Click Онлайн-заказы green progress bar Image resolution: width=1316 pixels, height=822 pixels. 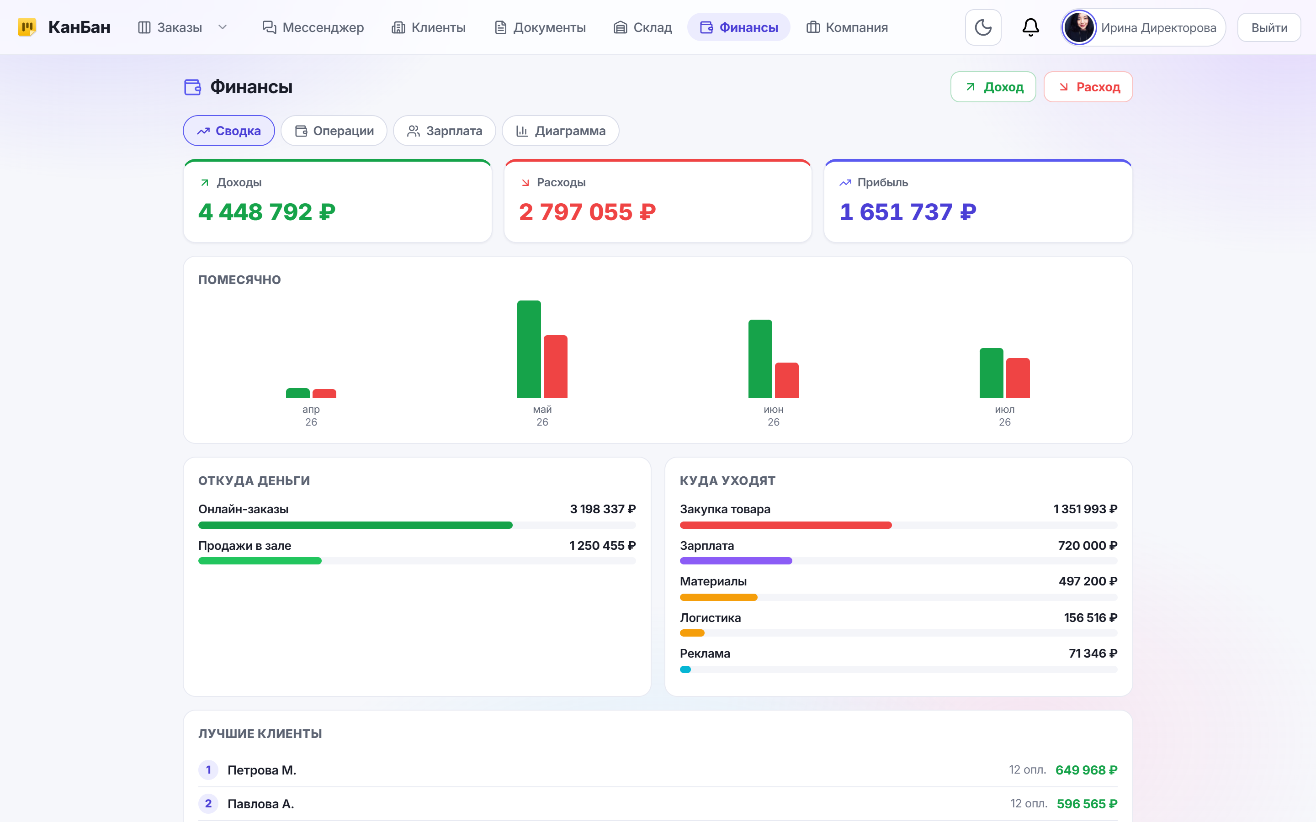355,525
